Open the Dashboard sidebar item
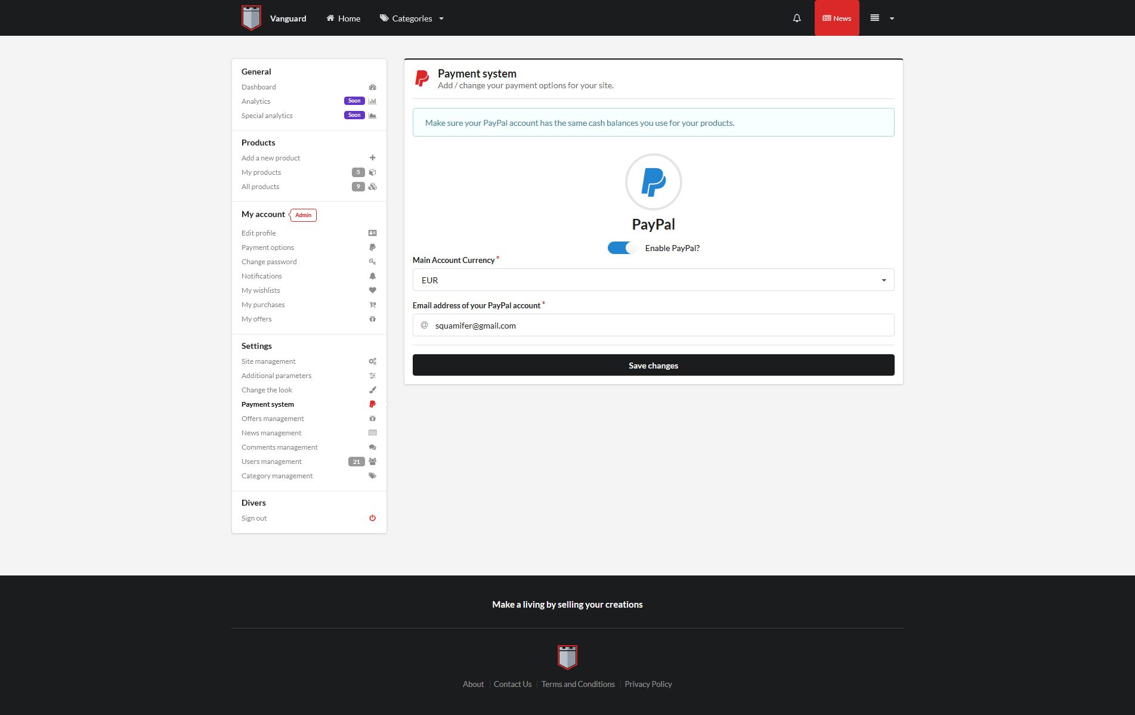The height and width of the screenshot is (715, 1135). (x=258, y=87)
